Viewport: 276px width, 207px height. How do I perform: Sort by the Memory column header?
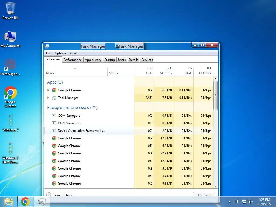click(164, 71)
